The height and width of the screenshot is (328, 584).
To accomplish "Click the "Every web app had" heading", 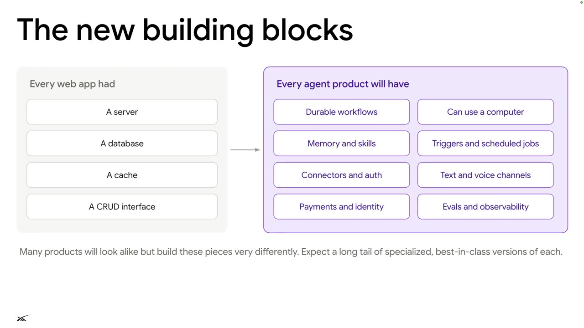I will tap(72, 84).
